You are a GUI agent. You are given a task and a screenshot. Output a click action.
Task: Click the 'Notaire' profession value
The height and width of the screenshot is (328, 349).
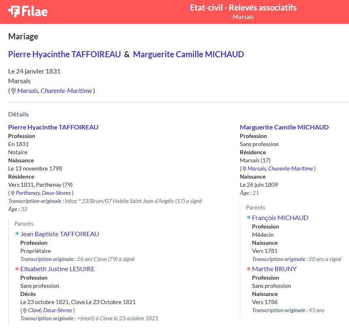coord(18,153)
